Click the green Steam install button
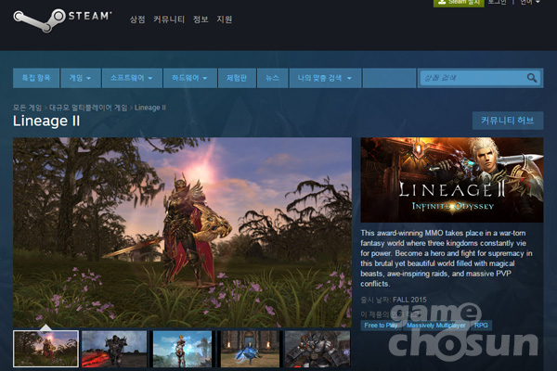The width and height of the screenshot is (557, 371). point(458,3)
